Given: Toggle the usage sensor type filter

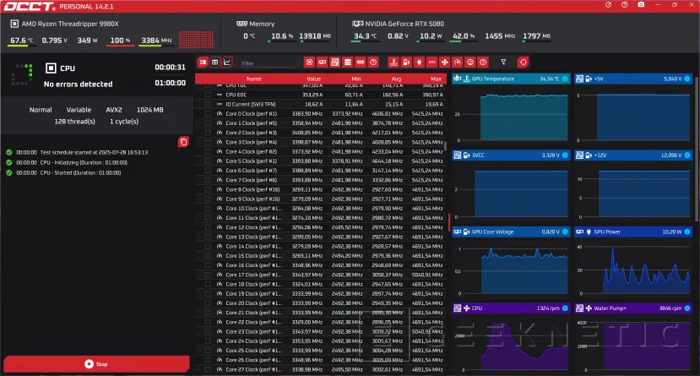Looking at the screenshot, I should point(470,63).
